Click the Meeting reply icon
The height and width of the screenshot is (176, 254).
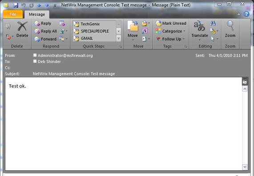(62, 23)
